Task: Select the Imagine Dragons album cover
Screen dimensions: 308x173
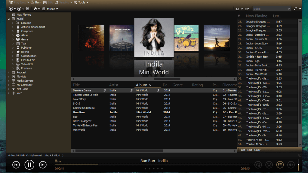Action: point(122,38)
